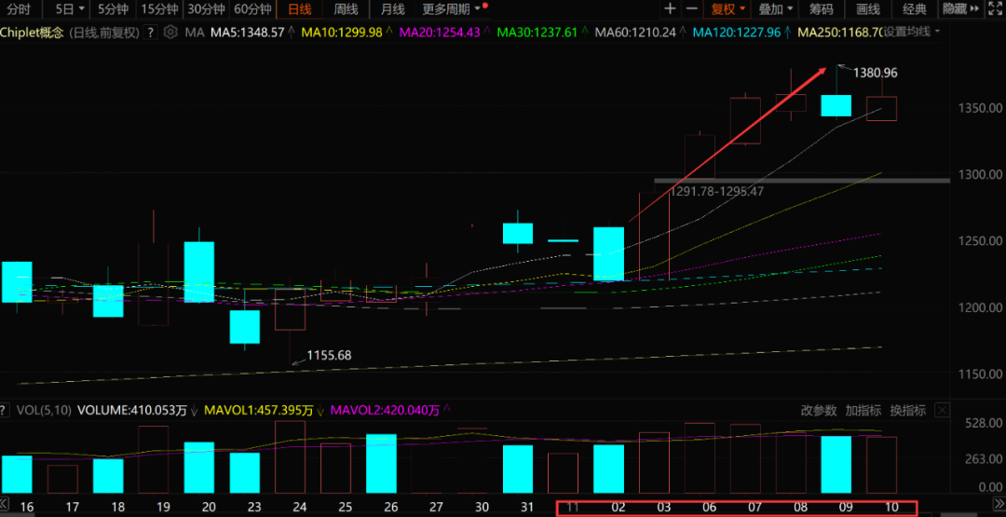Screen dimensions: 1006x517
Task: Open the 复权 adjustment dropdown
Action: coord(728,9)
